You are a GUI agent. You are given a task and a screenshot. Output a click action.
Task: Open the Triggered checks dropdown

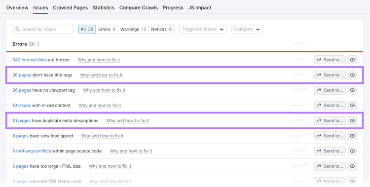[x=203, y=29]
